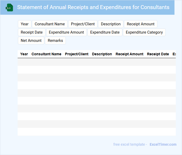Click the Expenditure Date tag
This screenshot has height=155, width=182.
(x=105, y=32)
